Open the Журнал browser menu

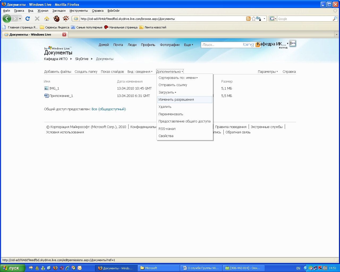[x=43, y=11]
